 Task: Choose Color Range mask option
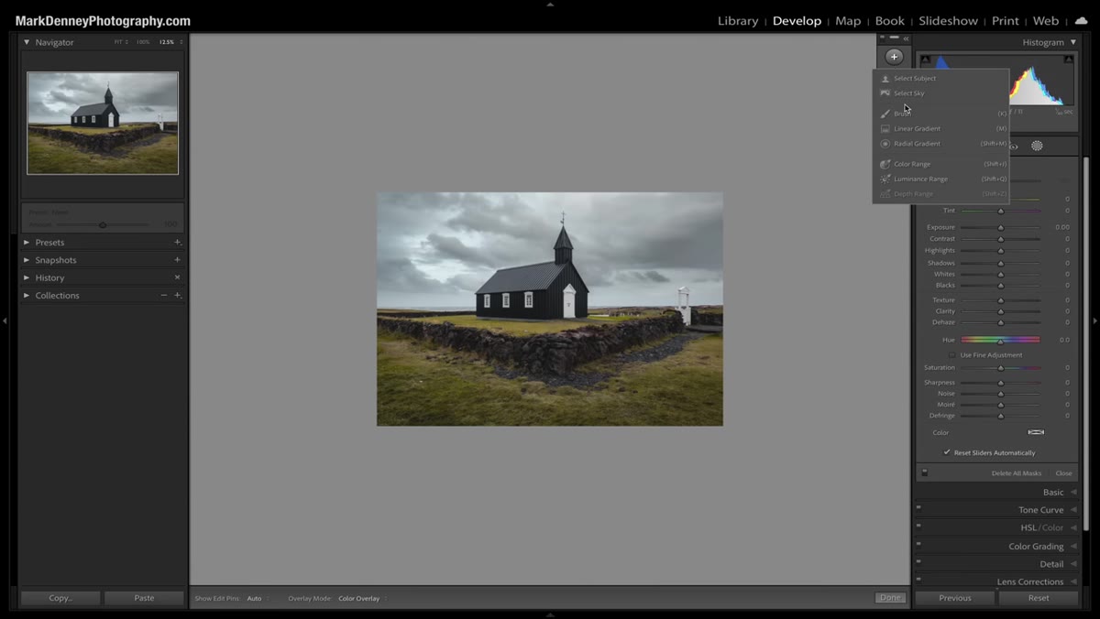pos(912,164)
